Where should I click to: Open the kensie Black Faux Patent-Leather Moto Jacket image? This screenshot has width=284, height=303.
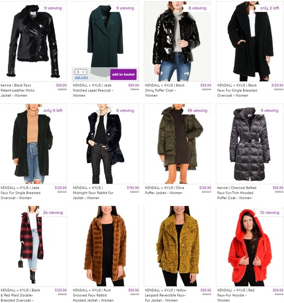coord(33,41)
